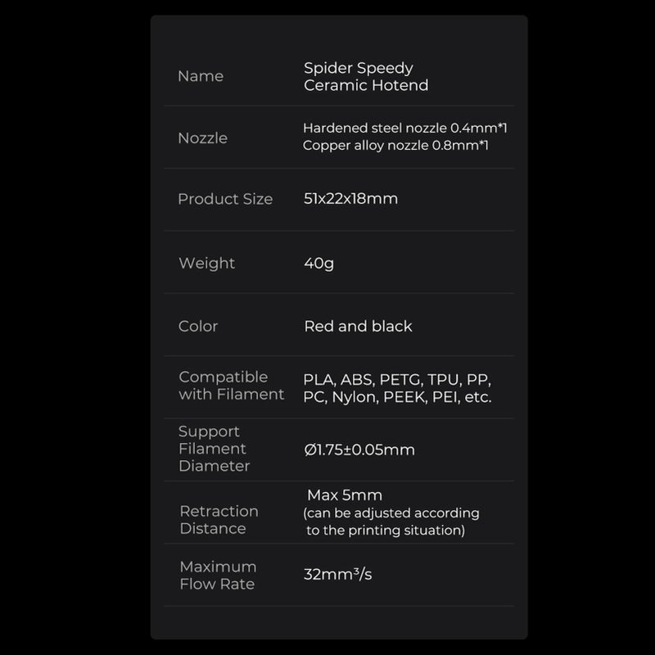The image size is (655, 655).
Task: Select the 32mm³/s flow rate value
Action: pos(337,575)
